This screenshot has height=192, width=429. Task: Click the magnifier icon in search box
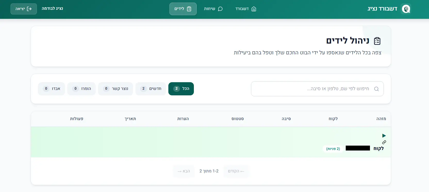coord(376,89)
